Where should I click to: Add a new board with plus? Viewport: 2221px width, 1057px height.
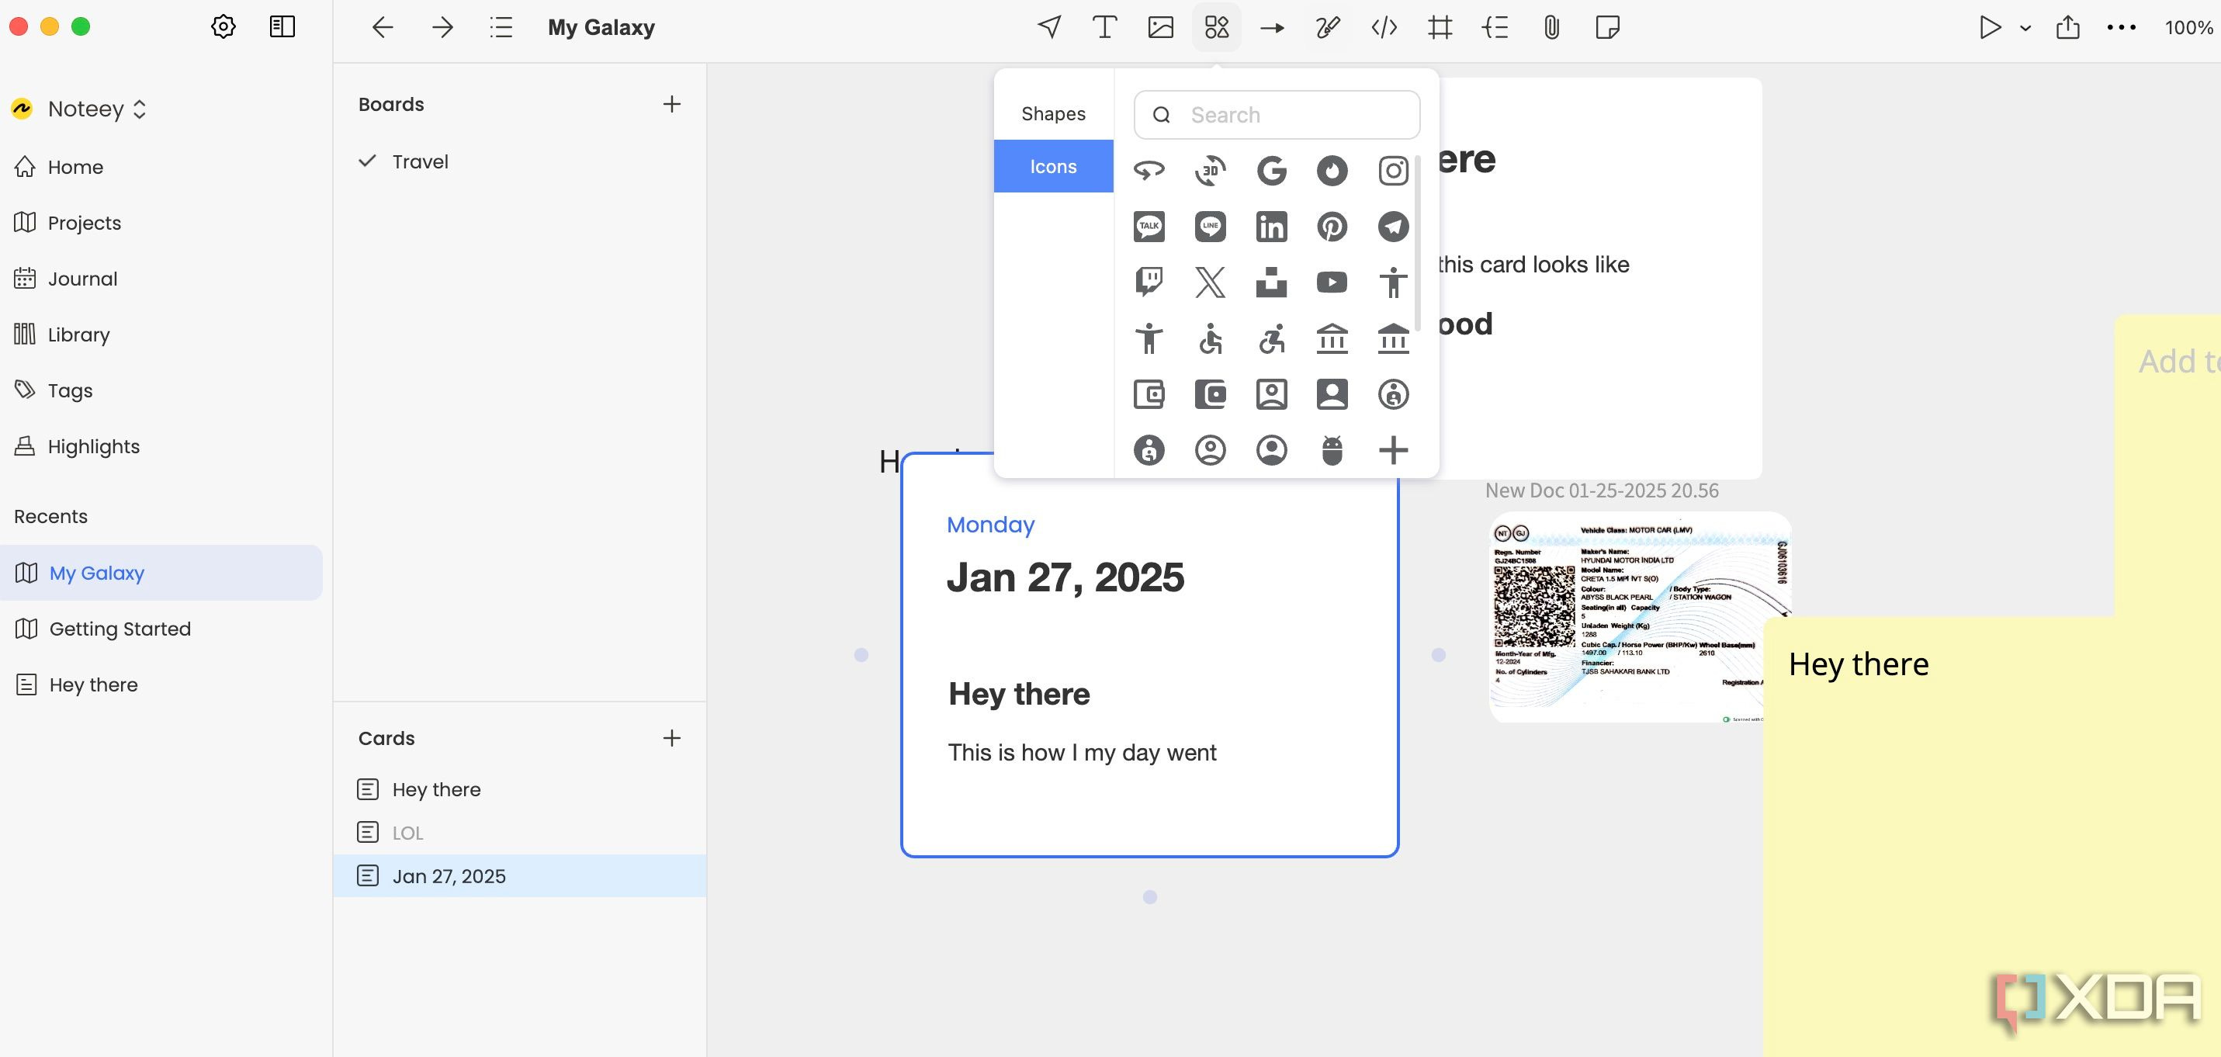(671, 104)
